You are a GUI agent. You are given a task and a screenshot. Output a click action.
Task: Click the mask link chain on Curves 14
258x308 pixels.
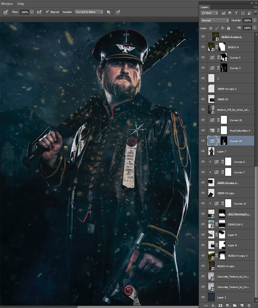coord(218,141)
